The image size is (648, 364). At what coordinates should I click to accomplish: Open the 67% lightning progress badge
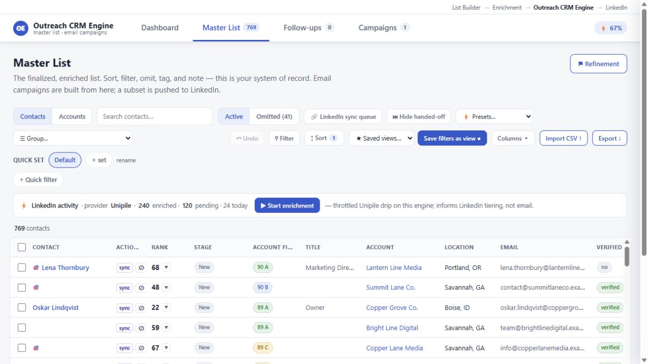[611, 28]
